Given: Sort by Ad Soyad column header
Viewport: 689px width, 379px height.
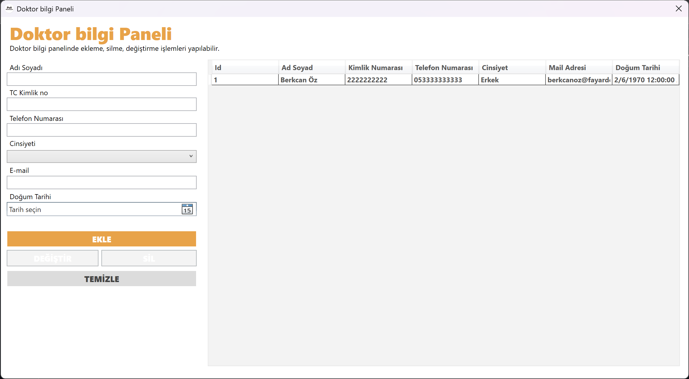Looking at the screenshot, I should point(312,67).
